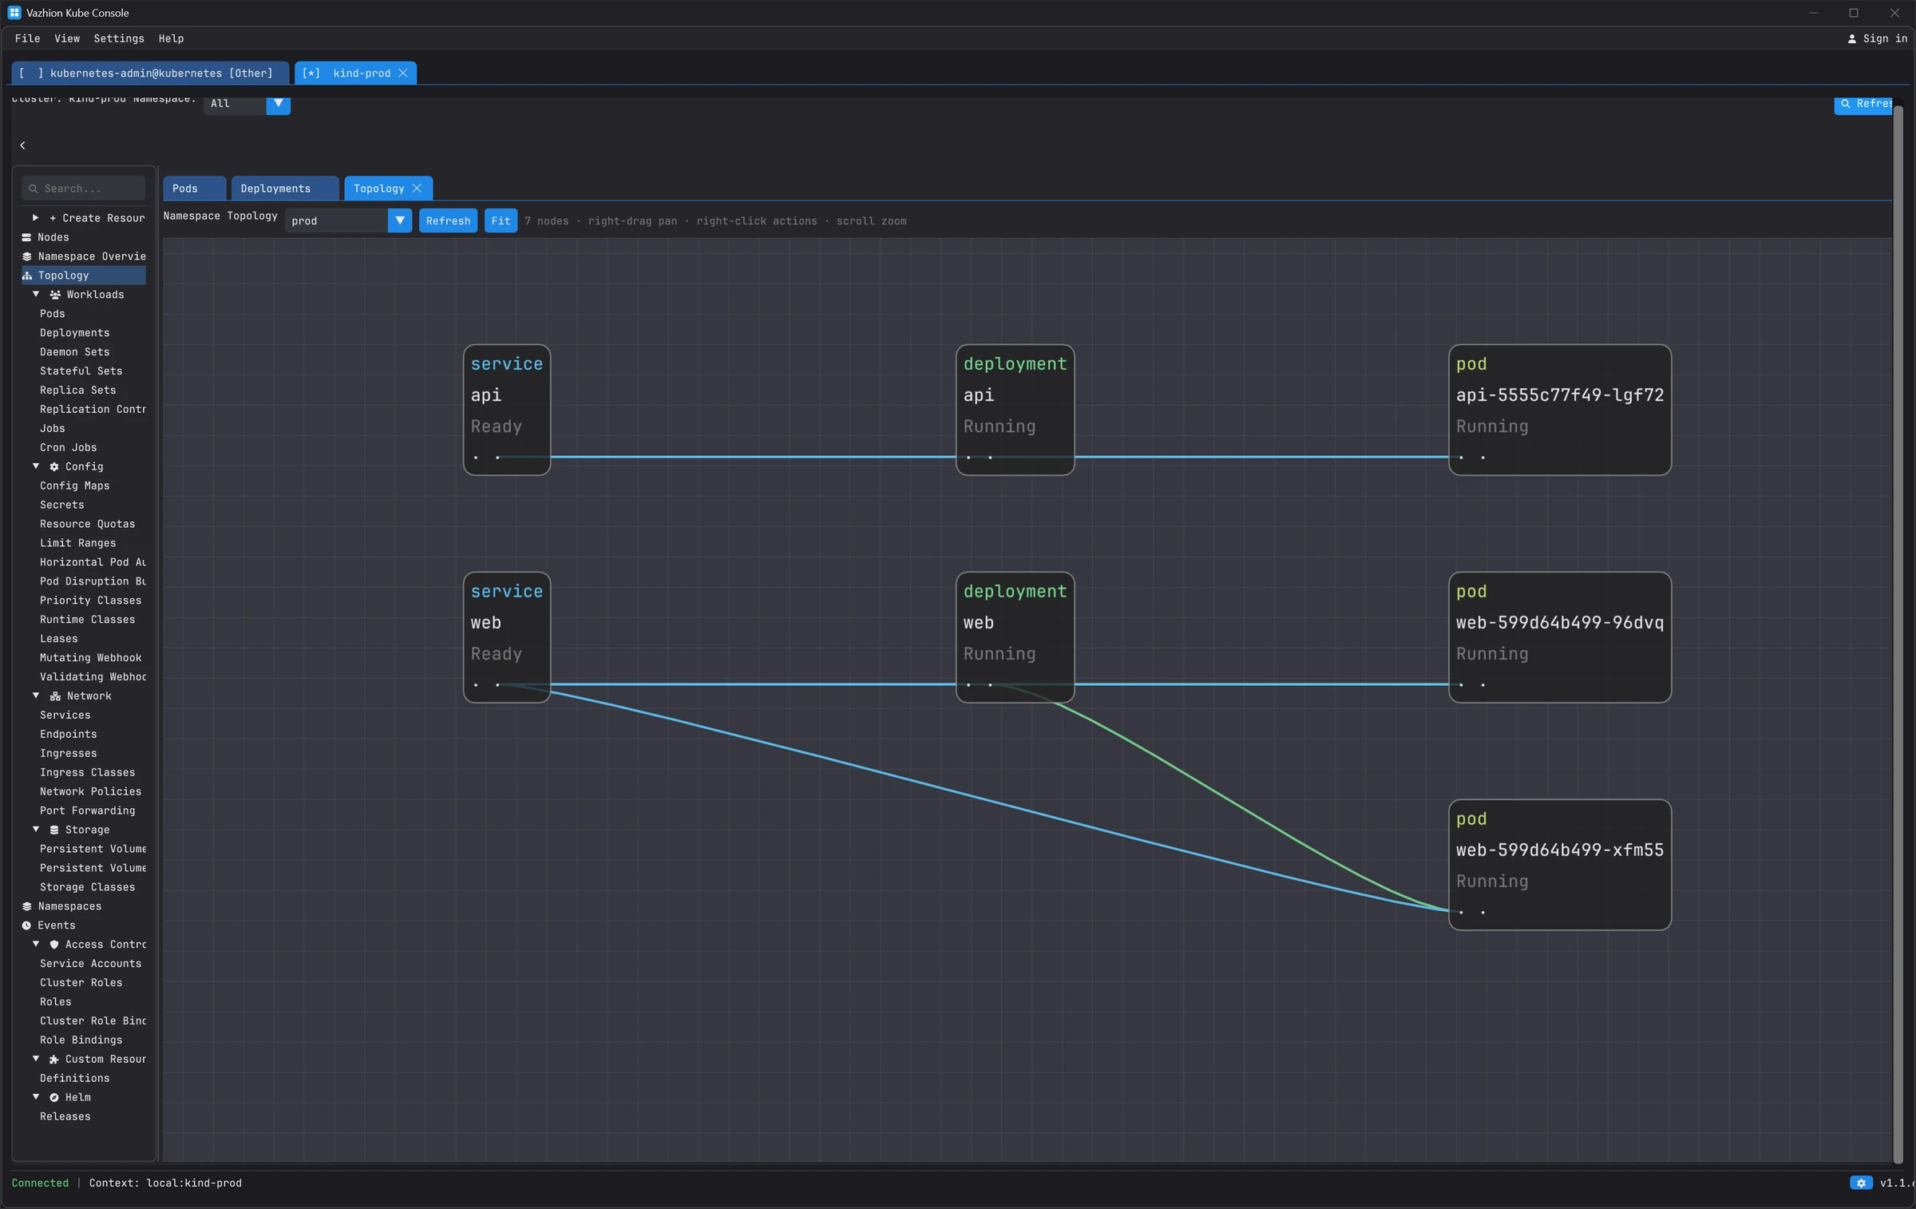Close the Topology tab
The width and height of the screenshot is (1916, 1209).
tap(417, 188)
